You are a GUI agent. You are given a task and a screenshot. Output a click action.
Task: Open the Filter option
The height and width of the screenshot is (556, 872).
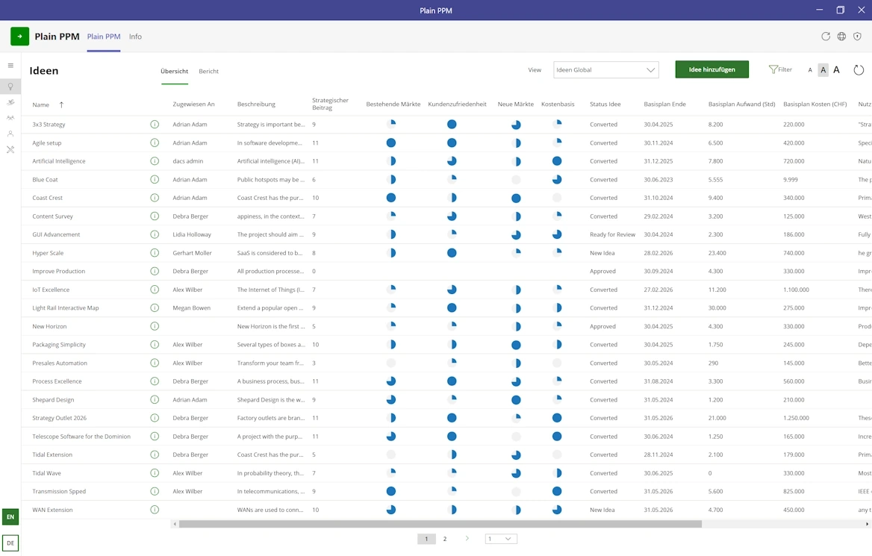(x=780, y=69)
